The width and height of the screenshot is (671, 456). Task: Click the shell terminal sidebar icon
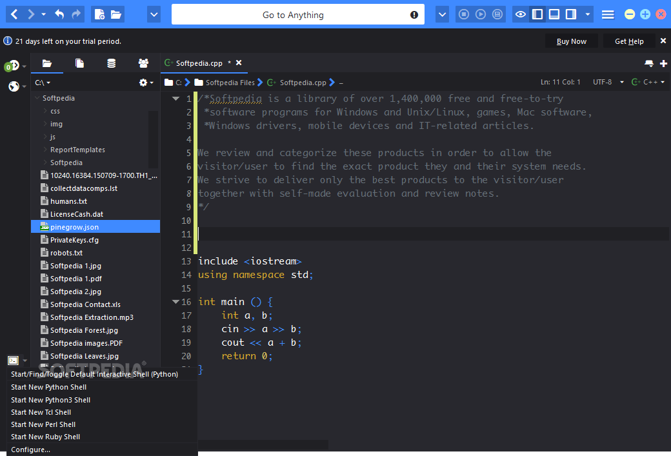14,361
